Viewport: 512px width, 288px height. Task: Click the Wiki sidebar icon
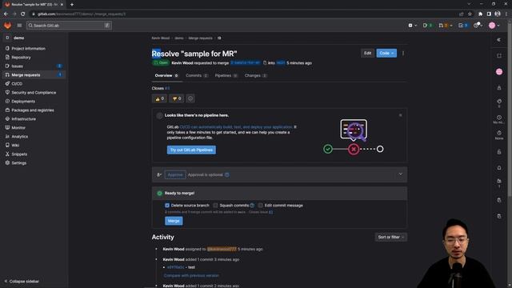tap(7, 146)
